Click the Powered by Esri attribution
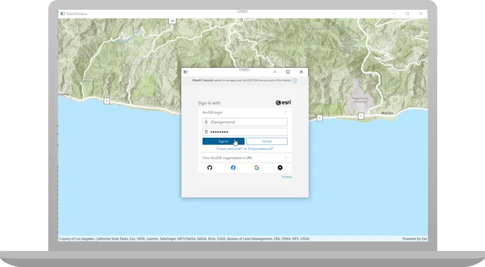485x267 pixels. (x=414, y=239)
